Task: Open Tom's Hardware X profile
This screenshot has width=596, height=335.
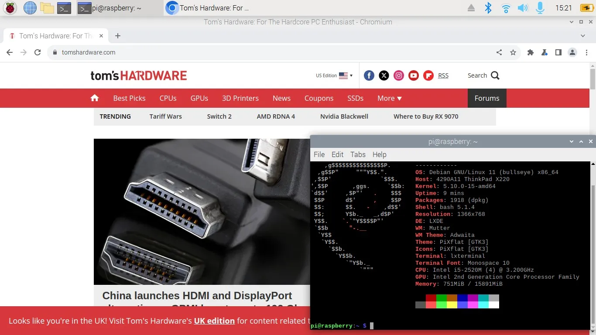Action: point(384,75)
